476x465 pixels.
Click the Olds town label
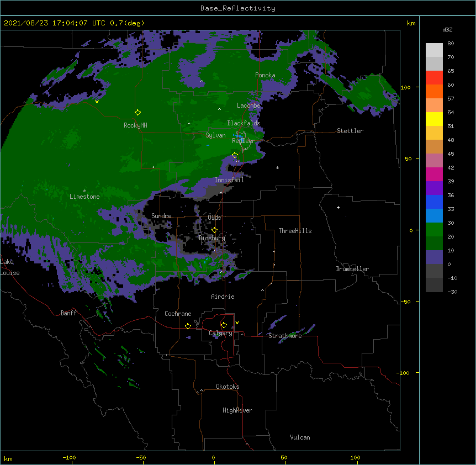pos(214,218)
